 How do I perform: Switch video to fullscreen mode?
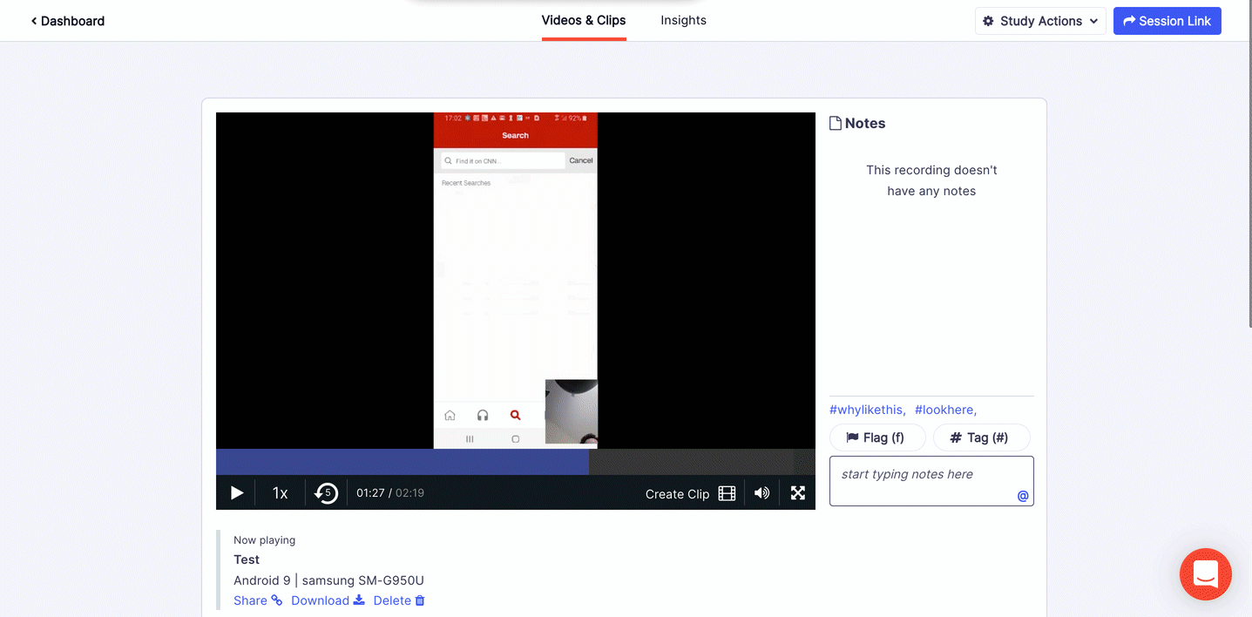click(797, 493)
